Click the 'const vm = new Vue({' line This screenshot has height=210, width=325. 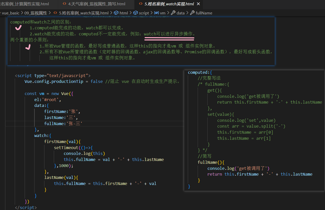[x=49, y=94]
